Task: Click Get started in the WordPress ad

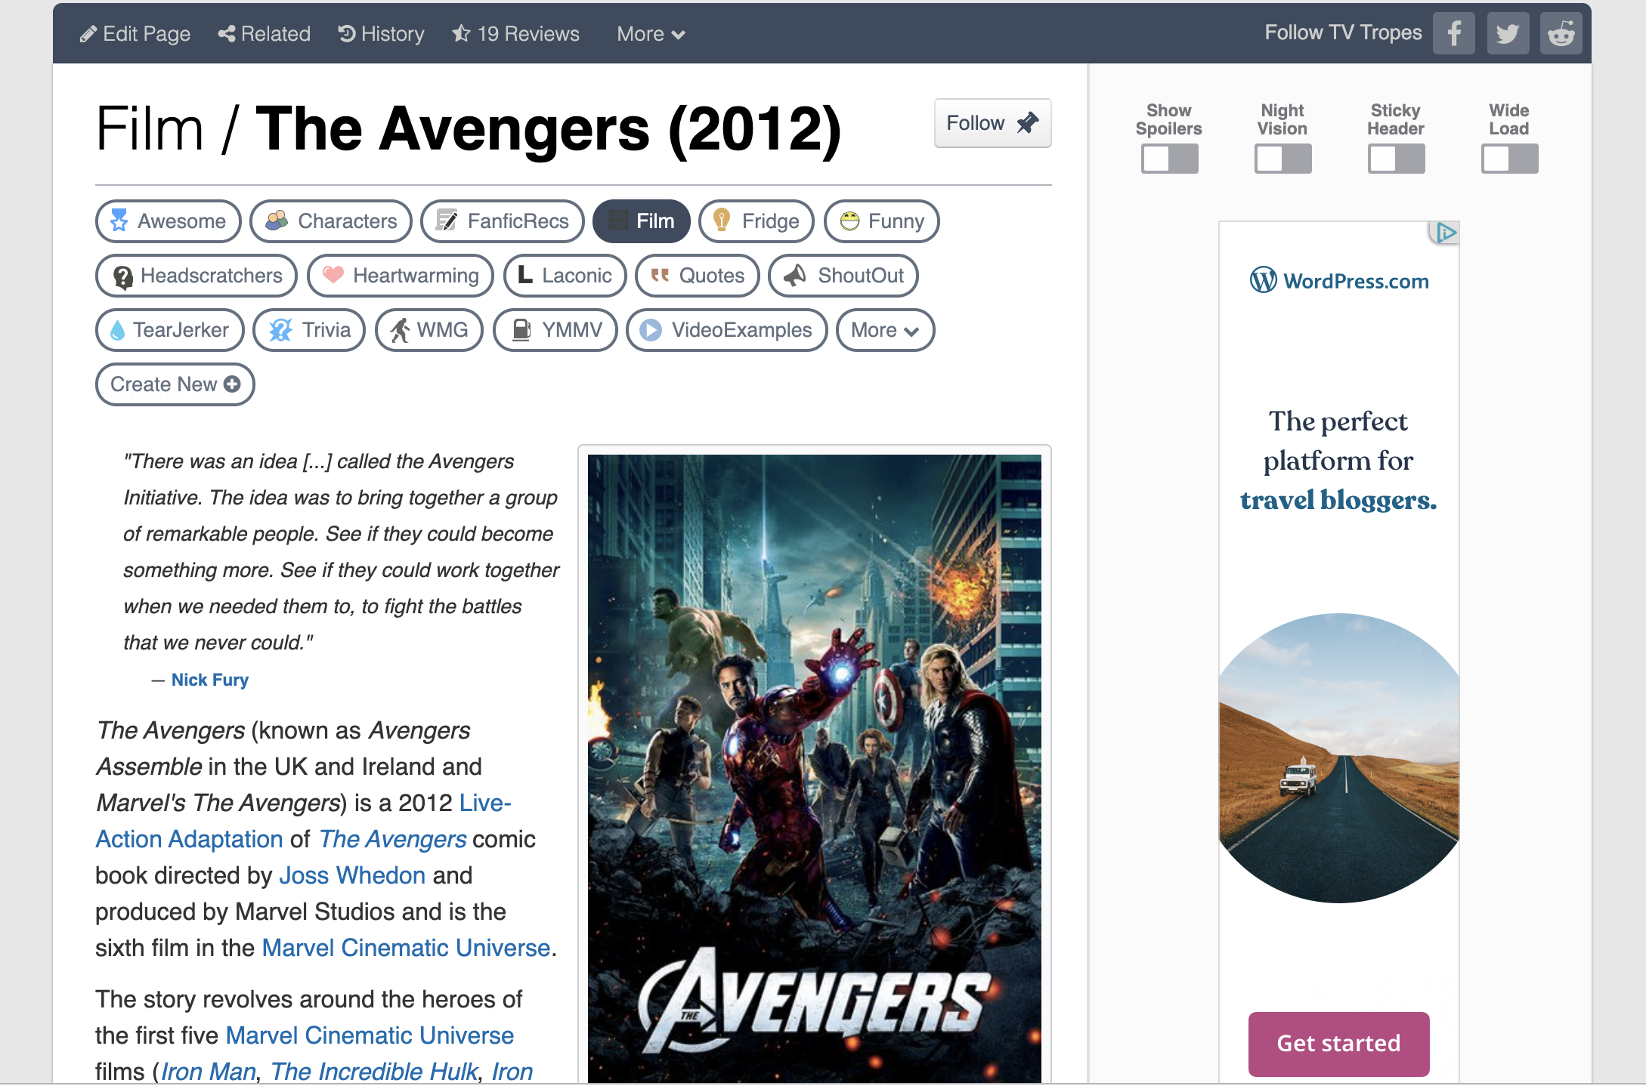Action: (1338, 1044)
